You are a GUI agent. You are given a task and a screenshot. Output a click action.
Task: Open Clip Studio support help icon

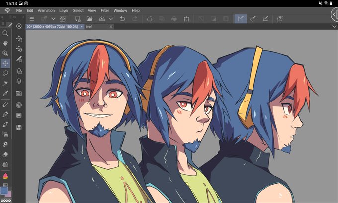[280, 19]
